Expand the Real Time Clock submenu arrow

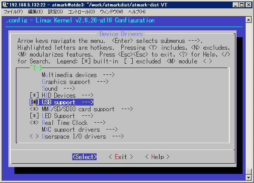tap(100, 123)
